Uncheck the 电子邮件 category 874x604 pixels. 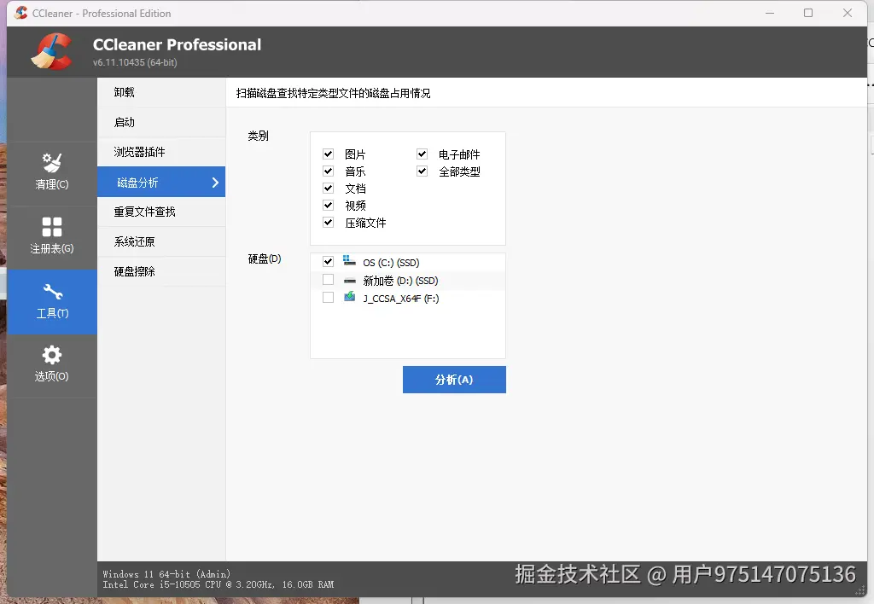[x=422, y=154]
